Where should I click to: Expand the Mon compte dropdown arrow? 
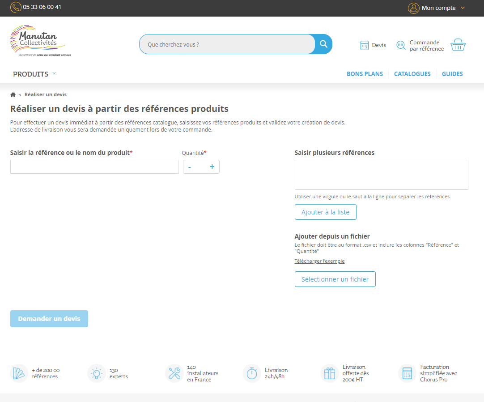[x=463, y=8]
